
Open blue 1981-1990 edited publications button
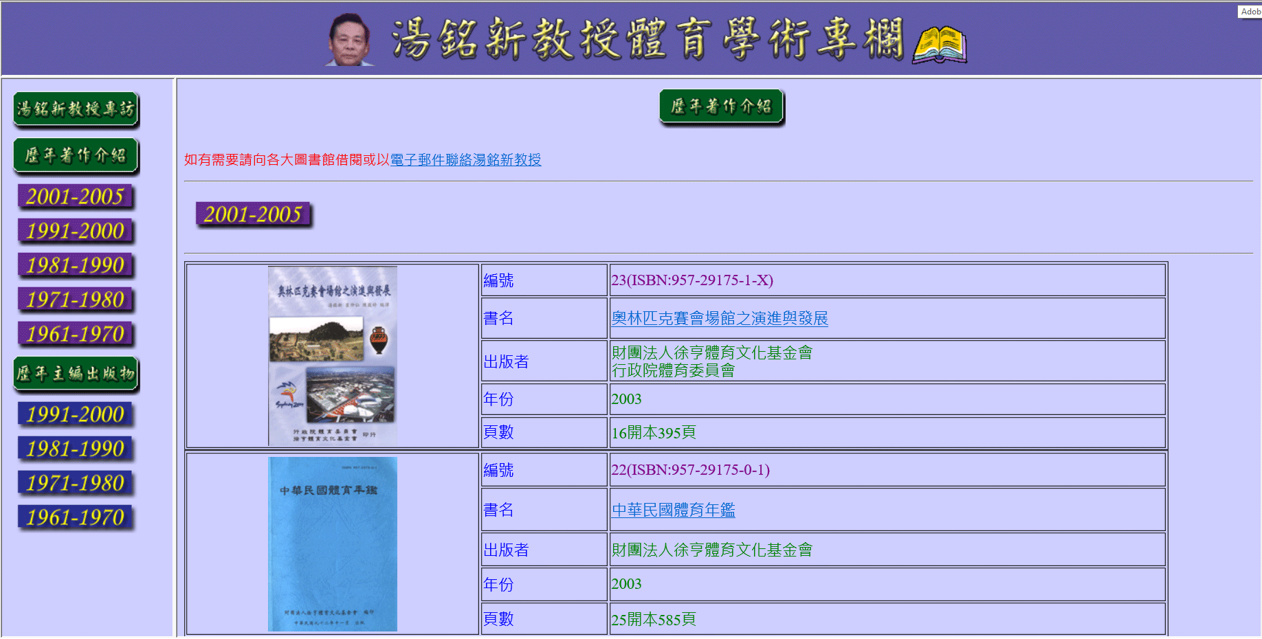pyautogui.click(x=76, y=449)
